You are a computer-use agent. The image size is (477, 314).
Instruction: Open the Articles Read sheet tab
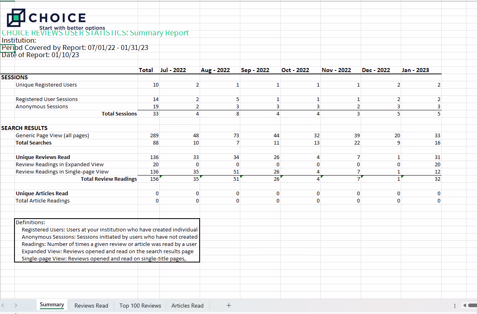[x=188, y=306]
